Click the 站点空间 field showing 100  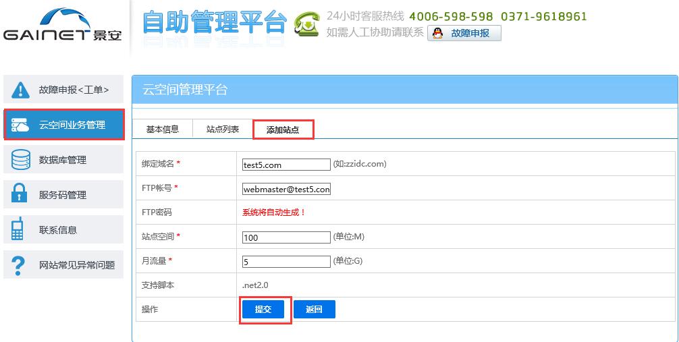(286, 237)
